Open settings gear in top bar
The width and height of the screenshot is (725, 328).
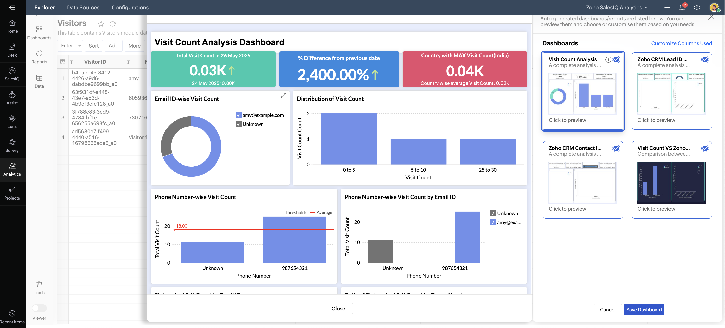696,8
